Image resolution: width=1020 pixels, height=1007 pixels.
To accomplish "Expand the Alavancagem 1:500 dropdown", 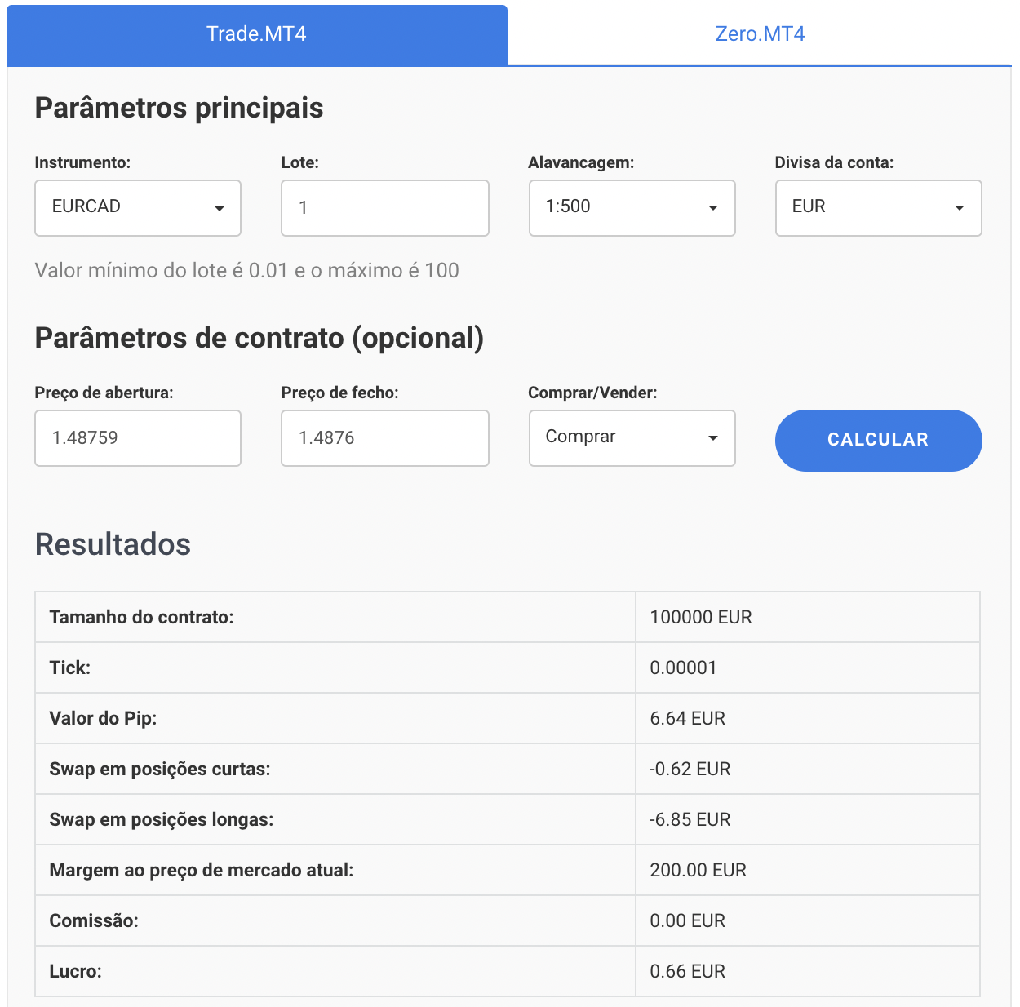I will [632, 208].
